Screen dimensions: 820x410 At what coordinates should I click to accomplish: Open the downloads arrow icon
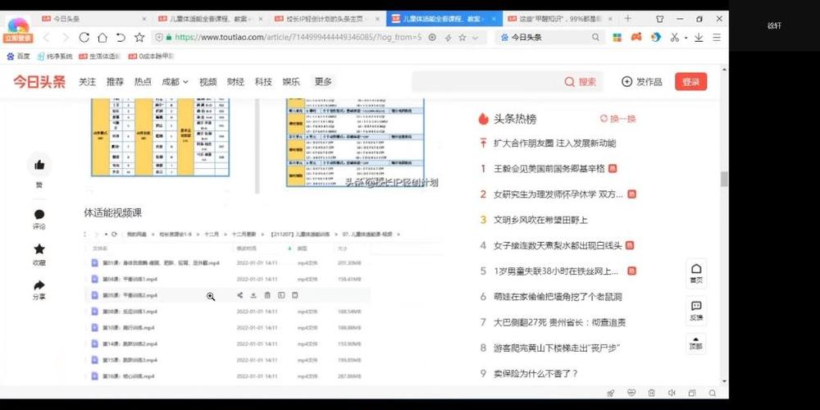pyautogui.click(x=699, y=38)
